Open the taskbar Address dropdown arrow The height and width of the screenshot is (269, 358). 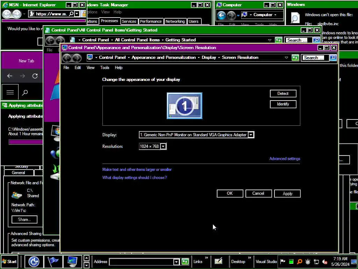coord(176,262)
